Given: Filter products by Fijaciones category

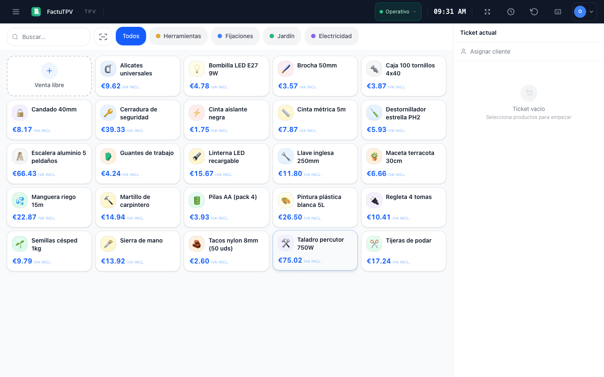Looking at the screenshot, I should 235,36.
